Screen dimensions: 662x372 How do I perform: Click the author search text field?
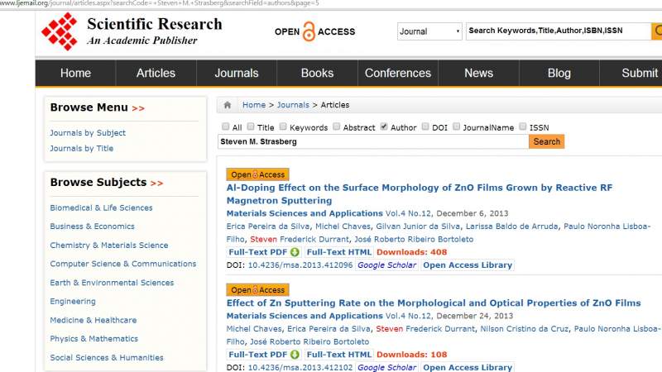pos(373,141)
